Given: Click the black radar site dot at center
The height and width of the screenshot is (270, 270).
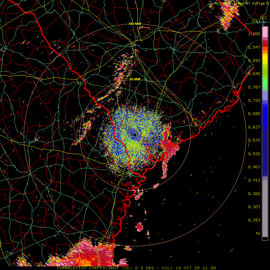Looking at the screenshot, I should pyautogui.click(x=135, y=135).
